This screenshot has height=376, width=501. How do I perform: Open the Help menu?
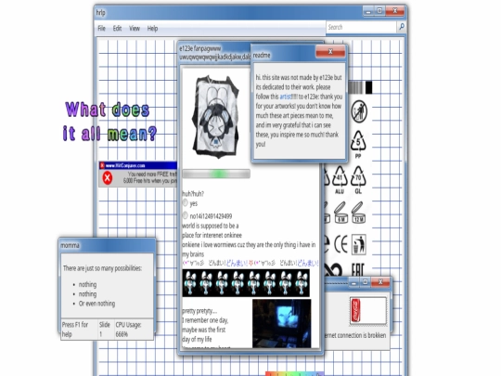click(152, 29)
